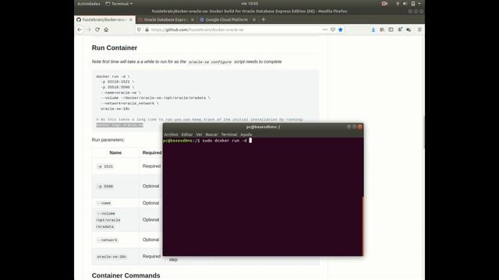Click 'Run parameters:' text

click(108, 140)
